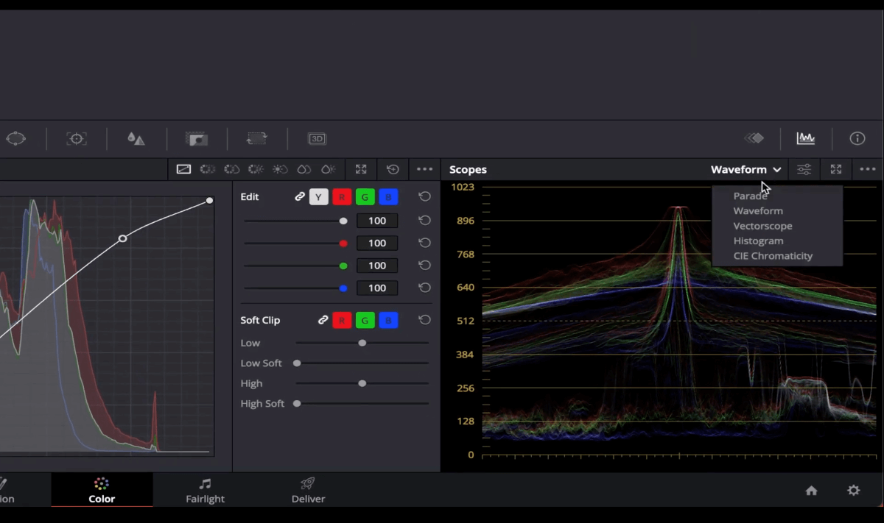Enable G channel in Edit
The height and width of the screenshot is (523, 884).
pyautogui.click(x=365, y=196)
